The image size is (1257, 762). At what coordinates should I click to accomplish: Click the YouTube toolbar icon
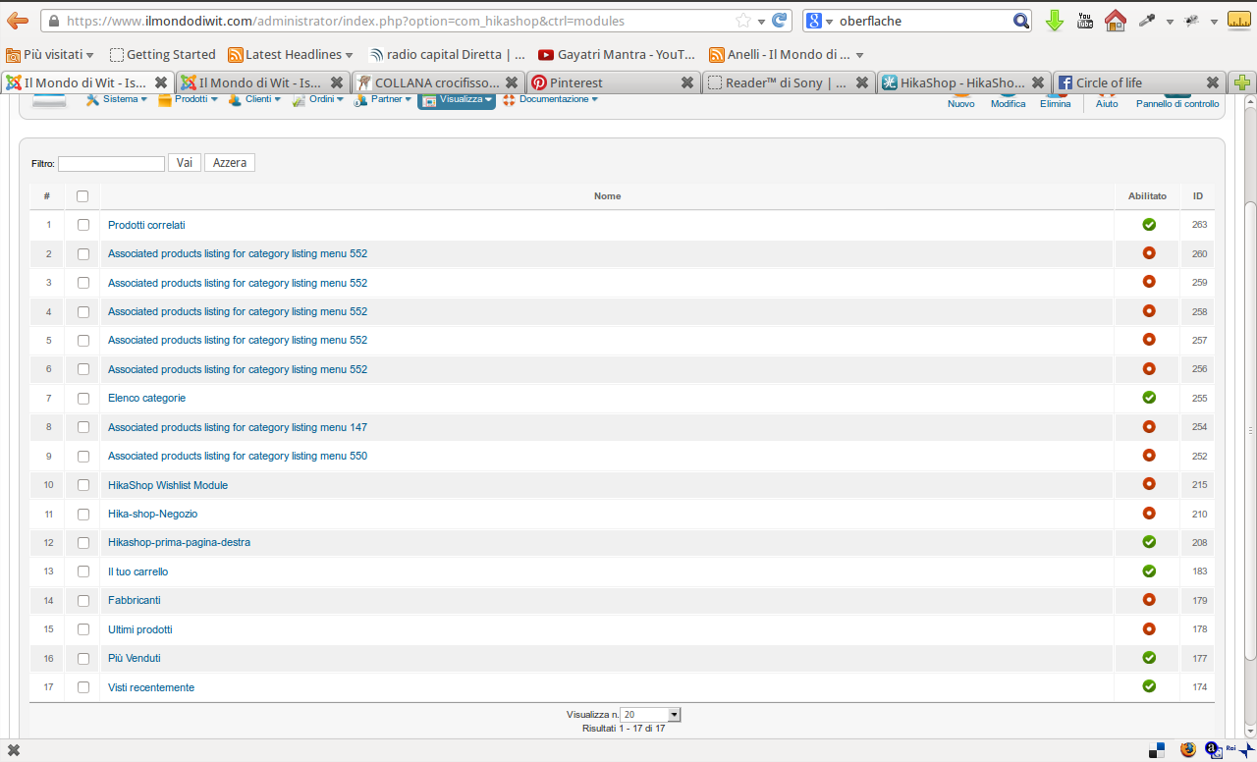point(1085,21)
